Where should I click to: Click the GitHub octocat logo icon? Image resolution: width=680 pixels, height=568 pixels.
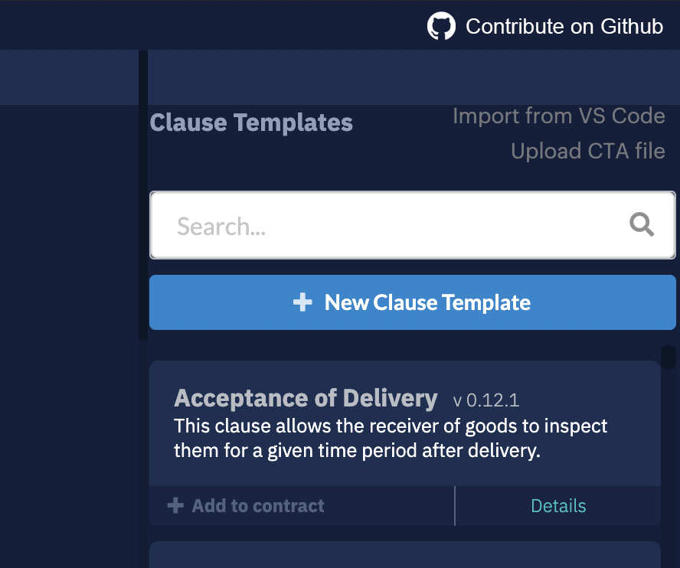pos(441,25)
